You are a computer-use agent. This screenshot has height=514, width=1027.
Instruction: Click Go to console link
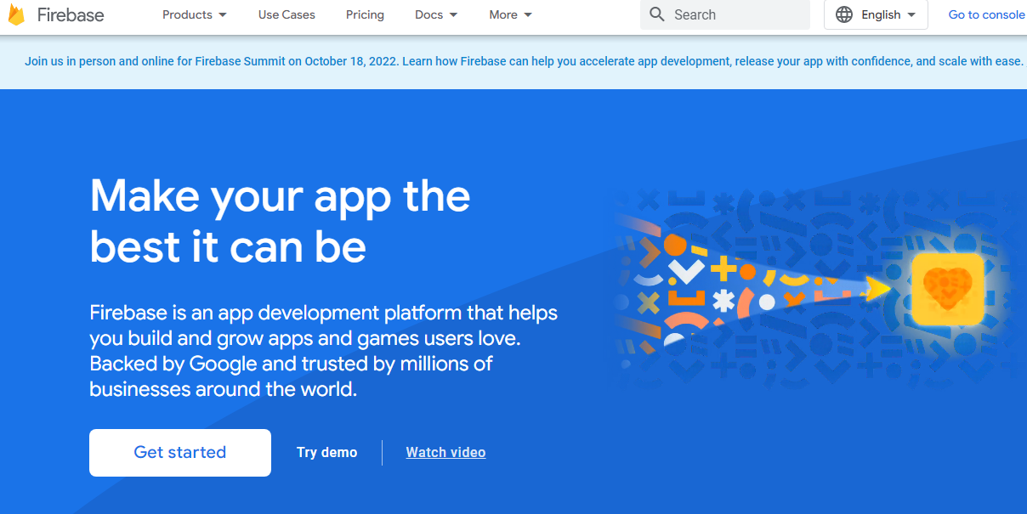[x=986, y=14]
